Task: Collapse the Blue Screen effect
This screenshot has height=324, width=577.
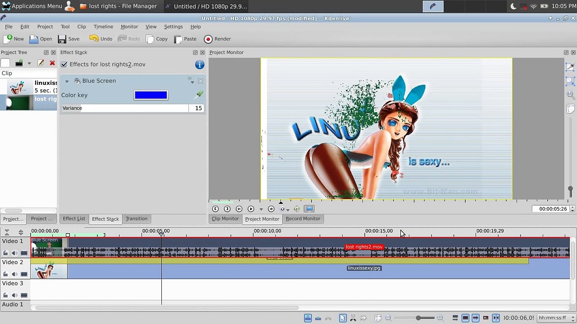Action: [67, 81]
